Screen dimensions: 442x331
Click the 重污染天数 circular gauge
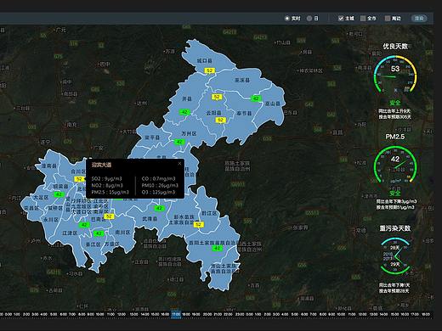coord(395,256)
